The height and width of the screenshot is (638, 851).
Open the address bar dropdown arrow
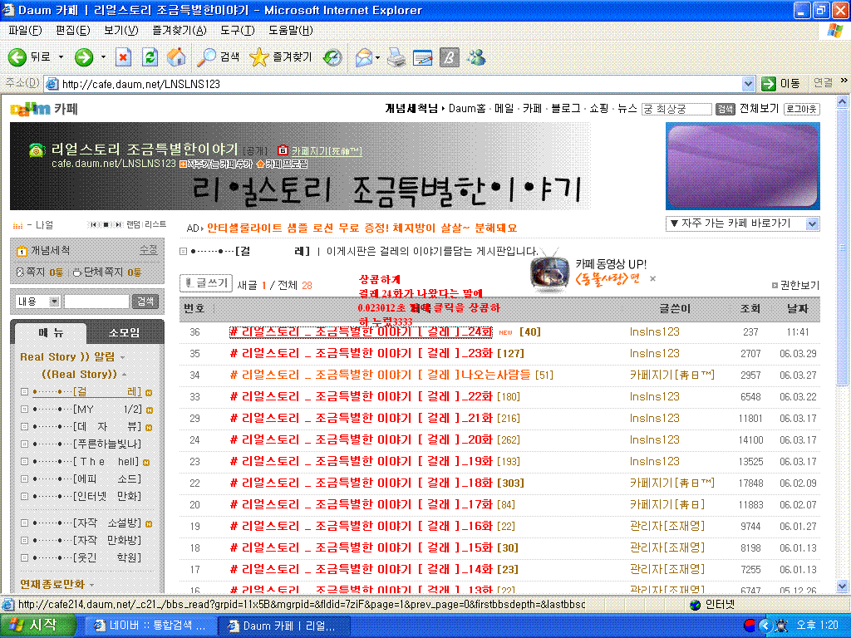pyautogui.click(x=748, y=84)
